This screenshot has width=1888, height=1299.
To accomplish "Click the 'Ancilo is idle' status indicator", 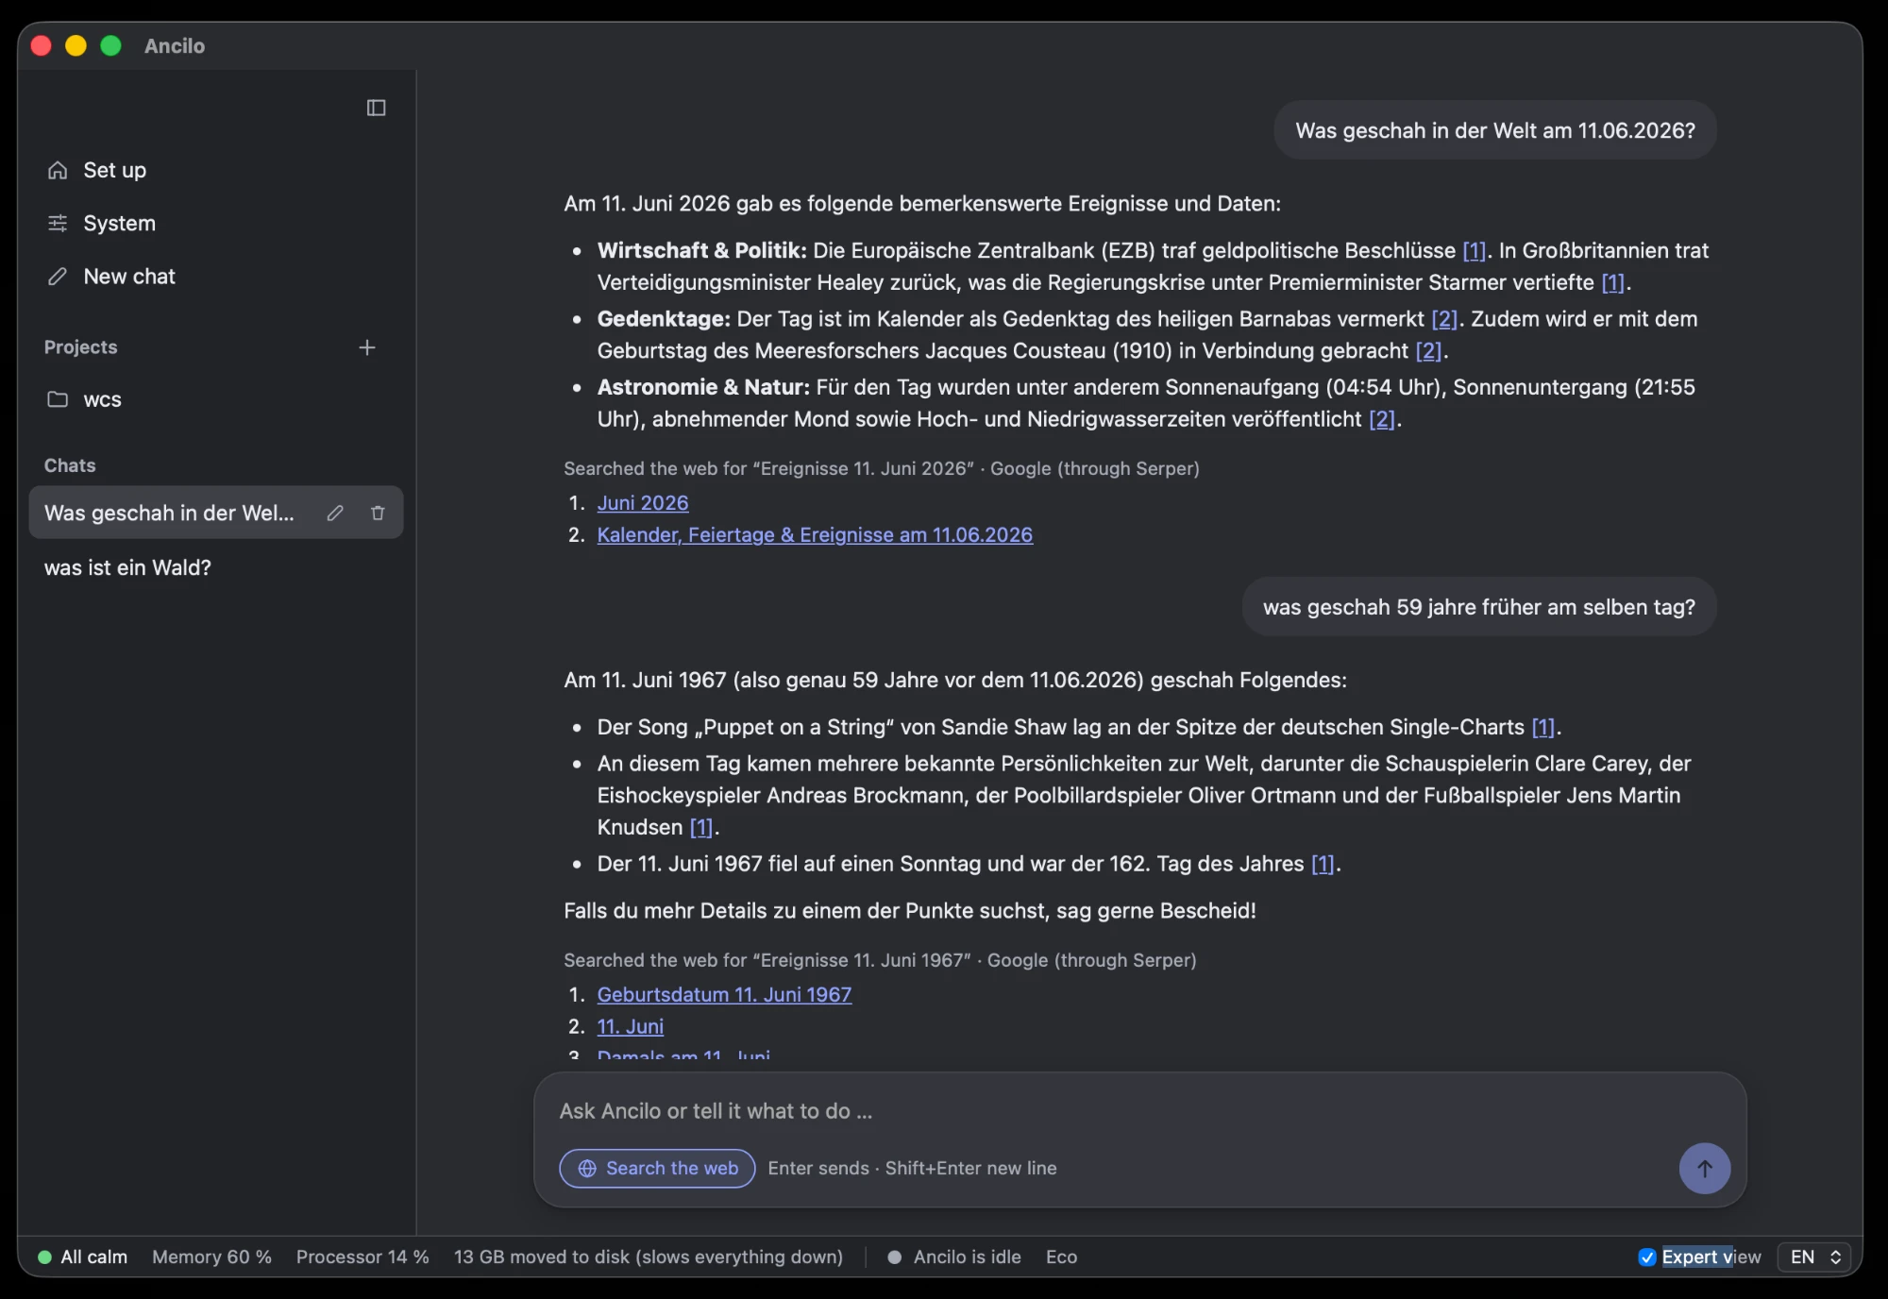I will click(x=954, y=1257).
